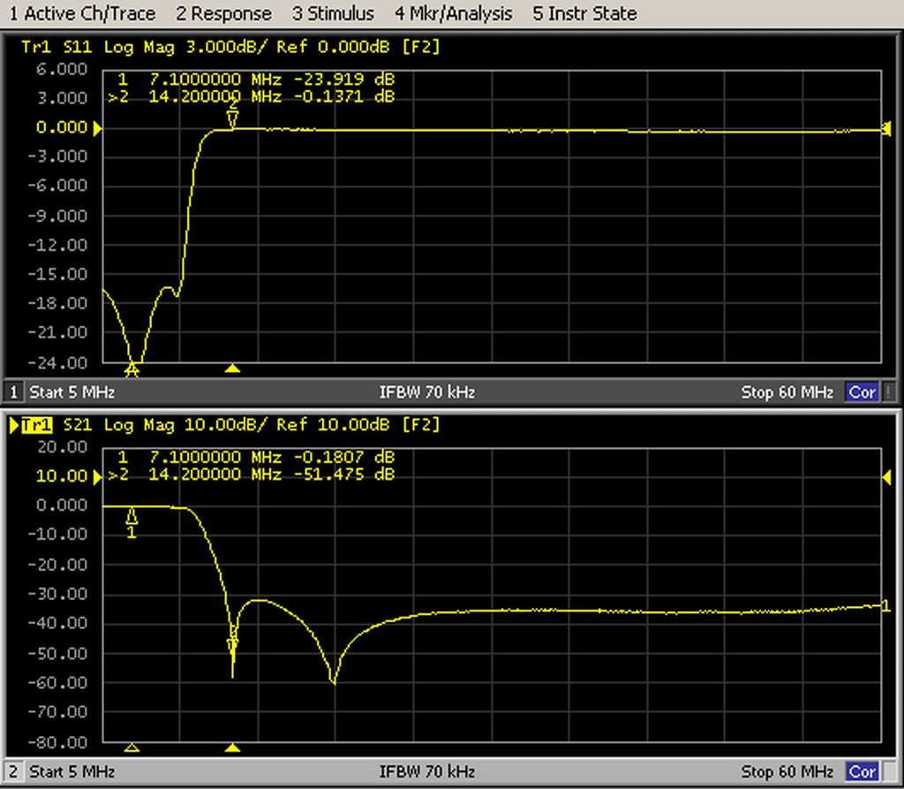
Task: Click the S21 reference level arrow at 10.00
Action: pyautogui.click(x=97, y=477)
